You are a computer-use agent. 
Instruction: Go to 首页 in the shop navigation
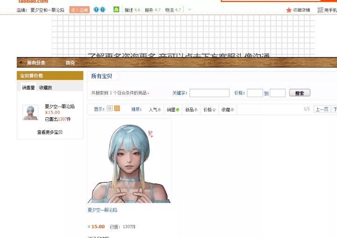pos(70,63)
